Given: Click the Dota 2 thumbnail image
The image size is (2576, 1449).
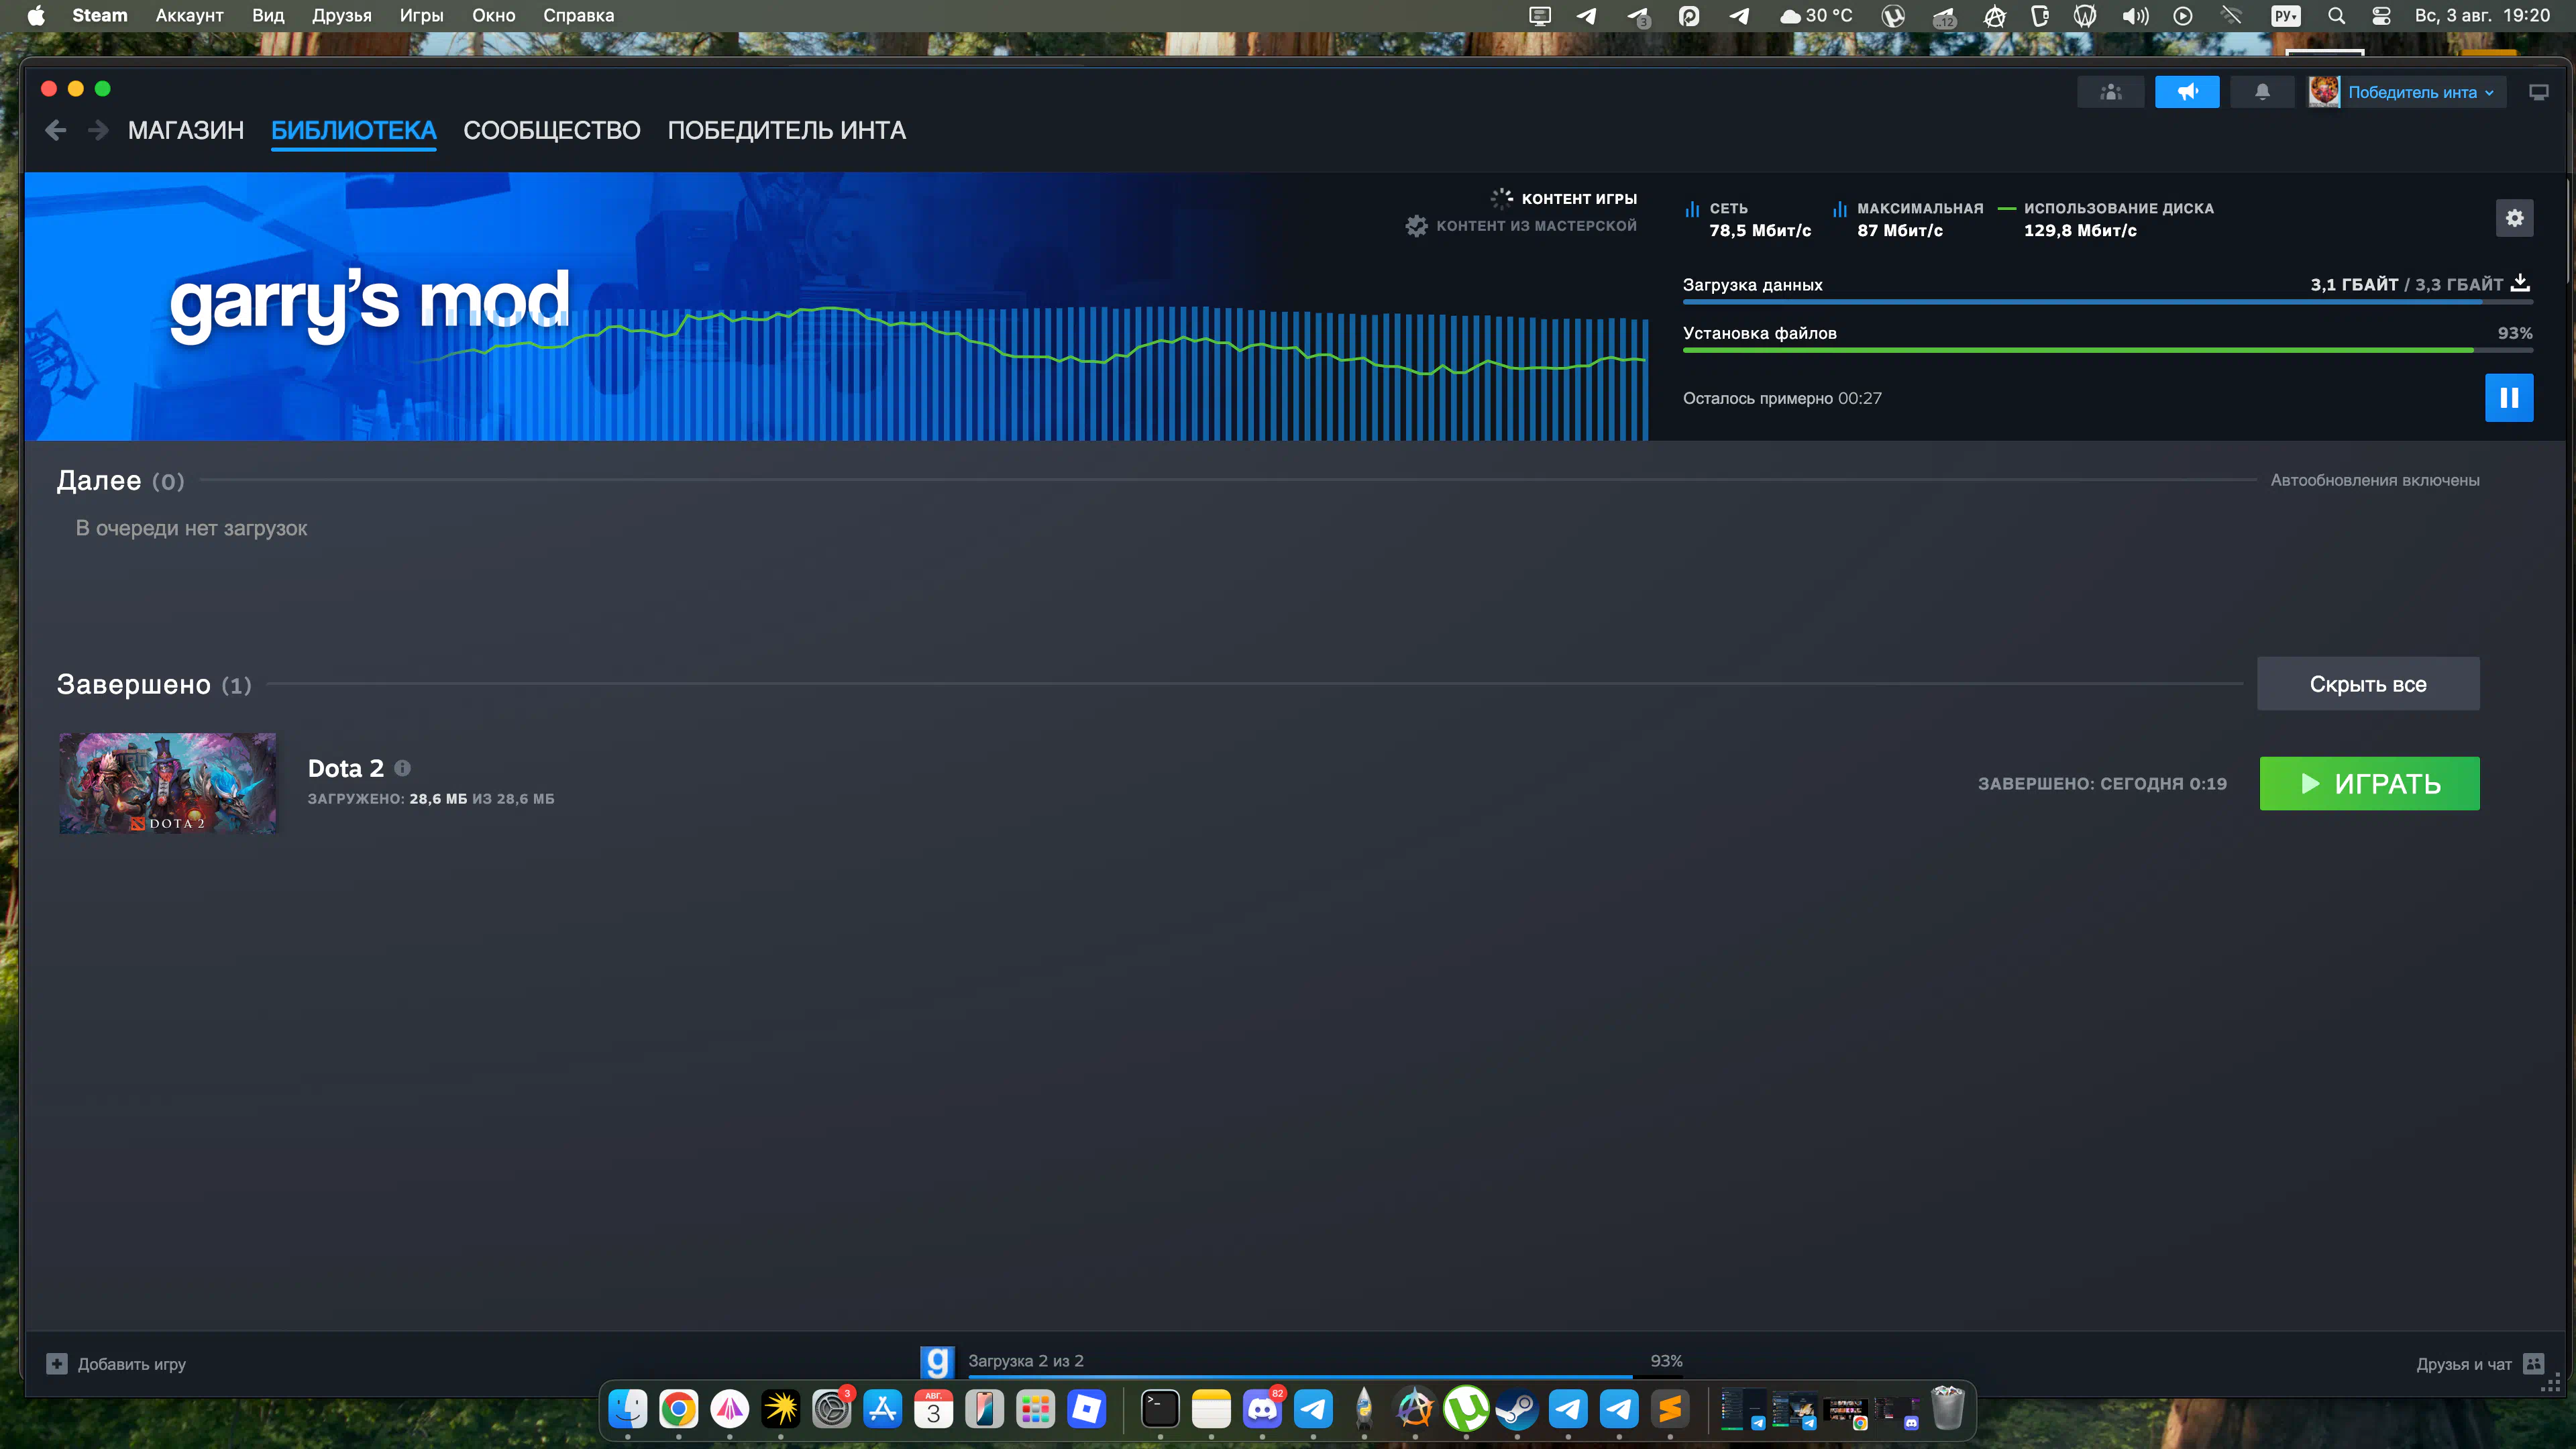Looking at the screenshot, I should [x=167, y=783].
